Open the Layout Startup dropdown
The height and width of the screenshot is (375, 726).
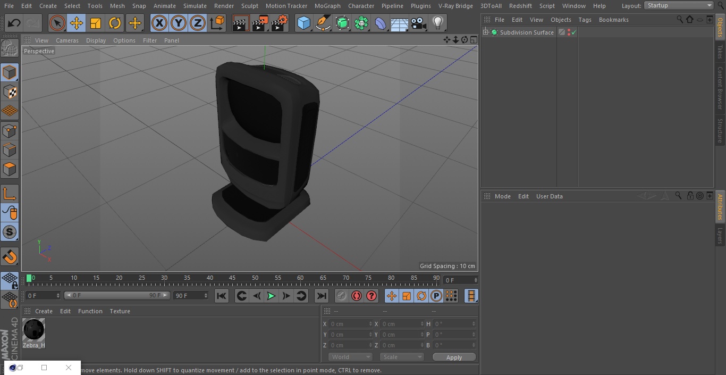click(x=679, y=5)
